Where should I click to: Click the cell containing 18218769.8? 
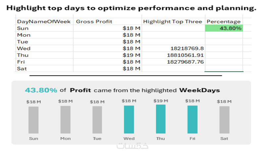(173, 49)
